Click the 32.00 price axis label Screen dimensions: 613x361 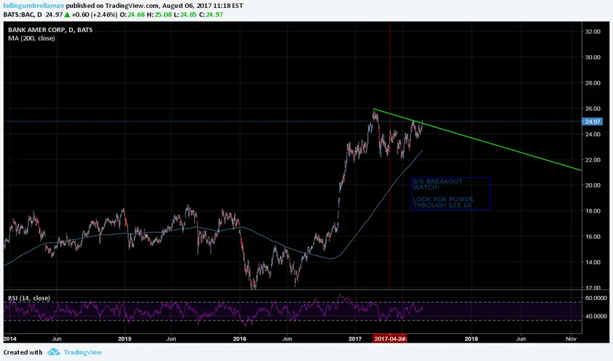(593, 32)
